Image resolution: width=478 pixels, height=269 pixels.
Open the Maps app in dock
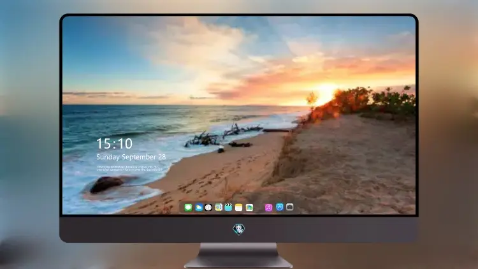(x=219, y=208)
